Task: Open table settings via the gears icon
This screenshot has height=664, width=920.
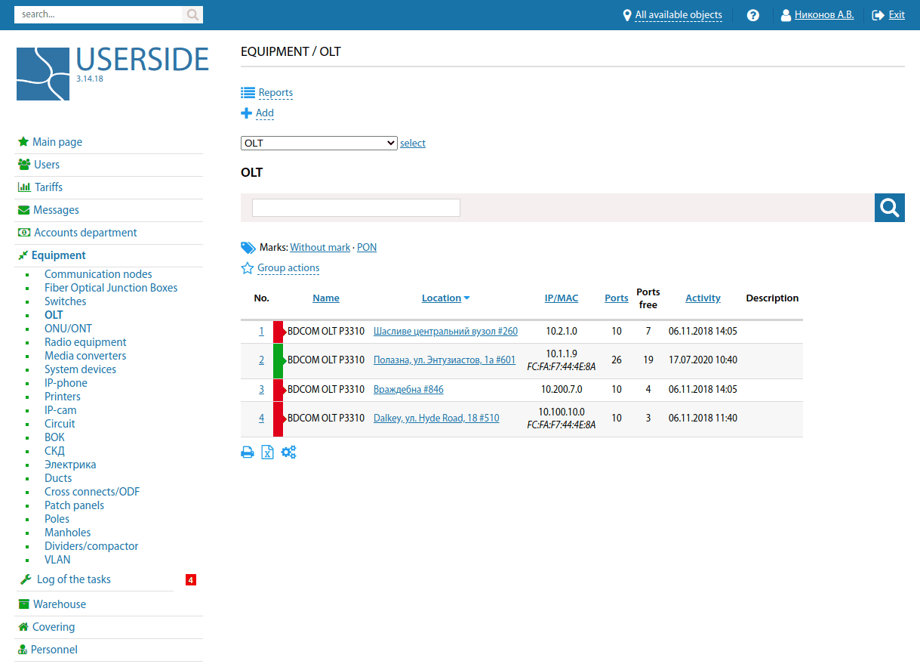Action: [x=288, y=452]
